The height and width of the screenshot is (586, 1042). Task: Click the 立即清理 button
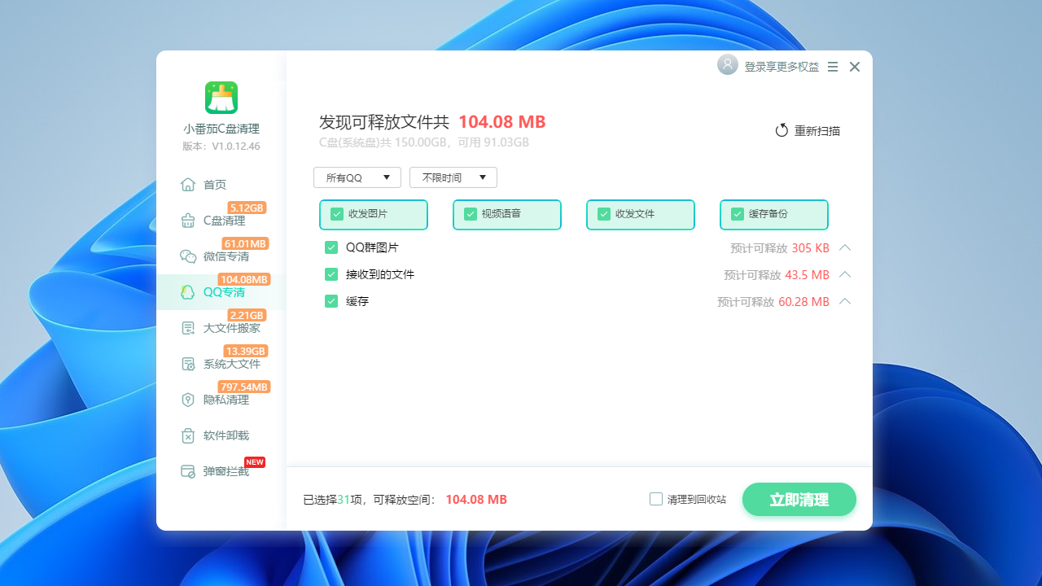[x=799, y=499]
